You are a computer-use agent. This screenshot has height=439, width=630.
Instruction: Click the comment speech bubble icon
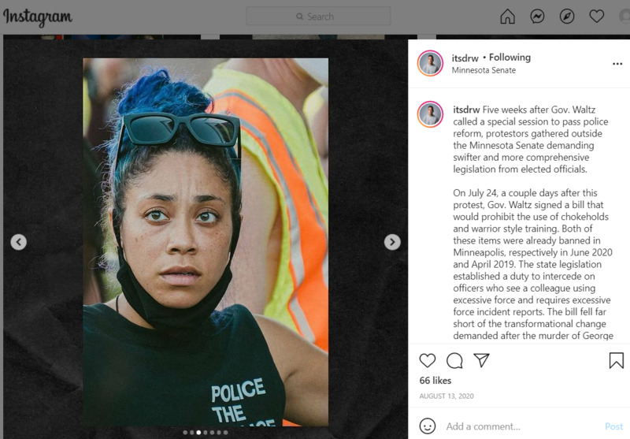[x=454, y=361]
